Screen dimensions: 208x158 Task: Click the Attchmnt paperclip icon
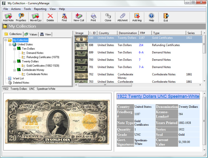pyautogui.click(x=122, y=16)
